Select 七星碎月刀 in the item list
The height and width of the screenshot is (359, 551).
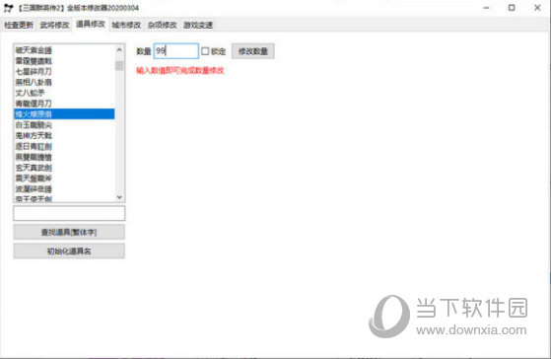[64, 71]
